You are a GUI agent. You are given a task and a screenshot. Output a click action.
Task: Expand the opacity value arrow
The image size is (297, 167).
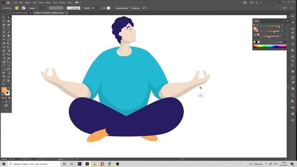coord(100,8)
